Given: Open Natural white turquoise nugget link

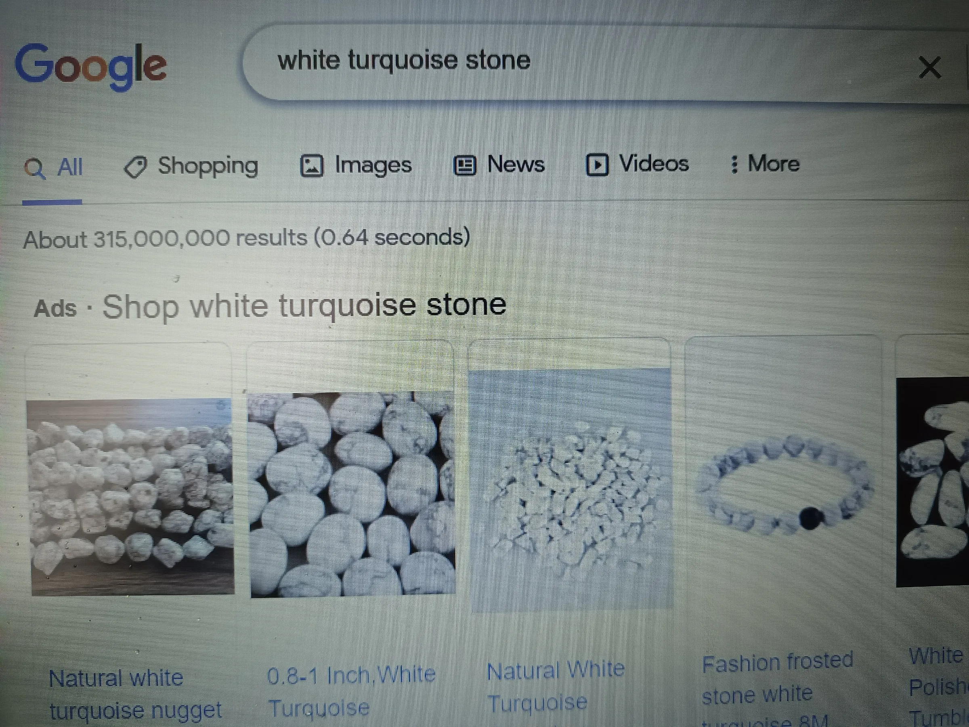Looking at the screenshot, I should click(135, 694).
